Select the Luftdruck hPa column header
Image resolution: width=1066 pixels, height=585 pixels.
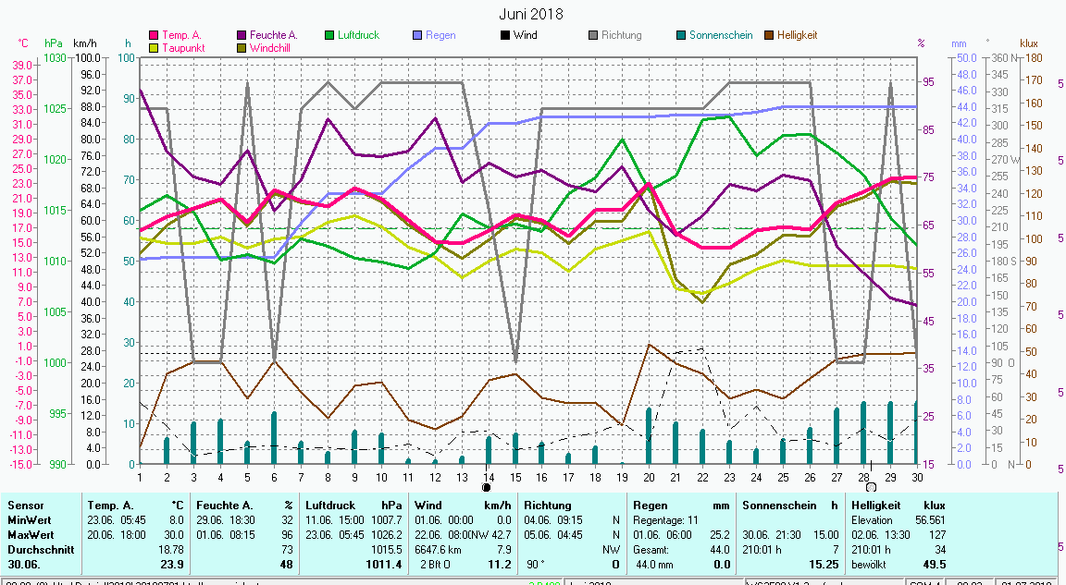click(352, 506)
